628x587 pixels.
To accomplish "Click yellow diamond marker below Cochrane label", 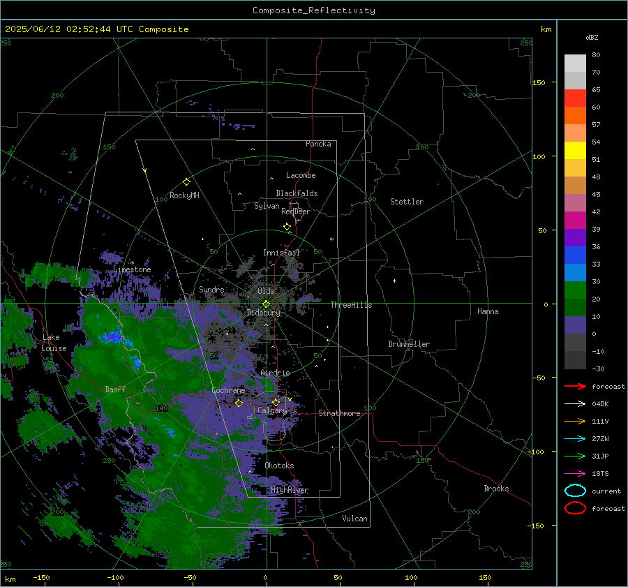I will click(x=239, y=403).
